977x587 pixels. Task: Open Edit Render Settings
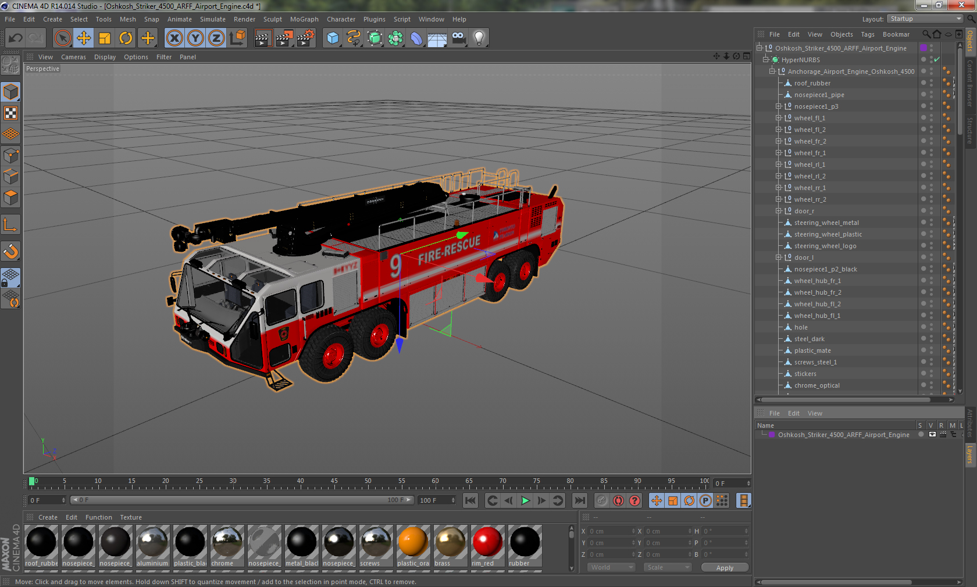[x=306, y=38]
